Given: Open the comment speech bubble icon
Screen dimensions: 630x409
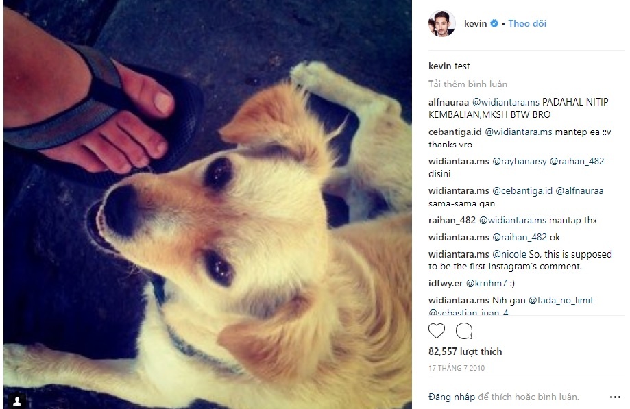Looking at the screenshot, I should click(x=464, y=331).
